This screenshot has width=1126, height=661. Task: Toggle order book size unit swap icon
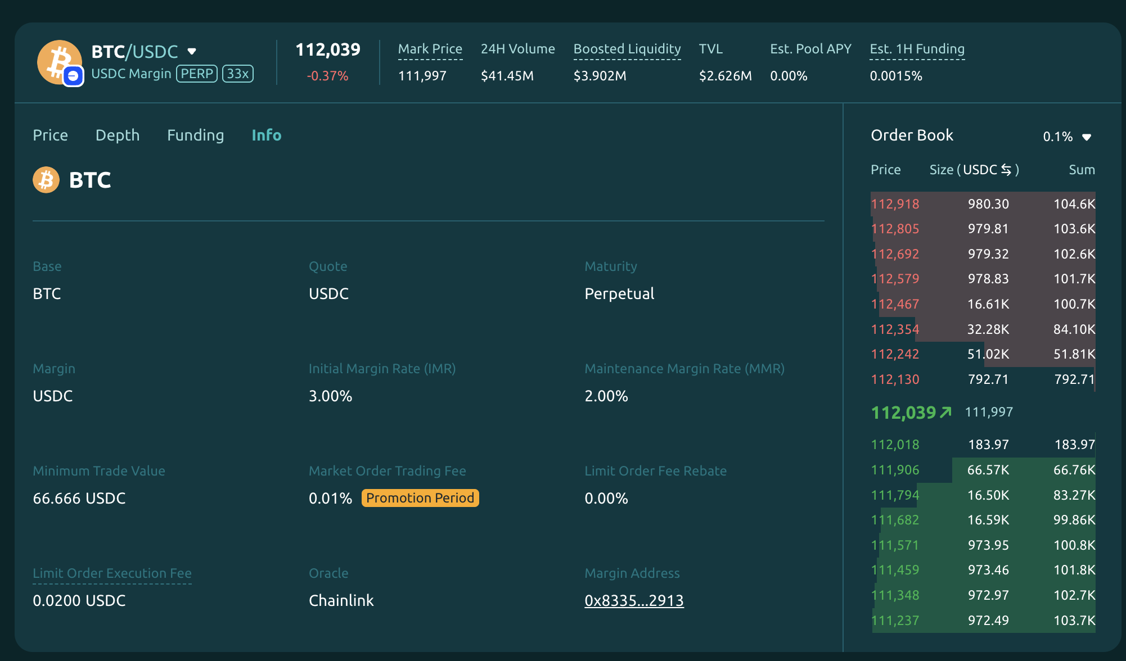click(x=1006, y=170)
